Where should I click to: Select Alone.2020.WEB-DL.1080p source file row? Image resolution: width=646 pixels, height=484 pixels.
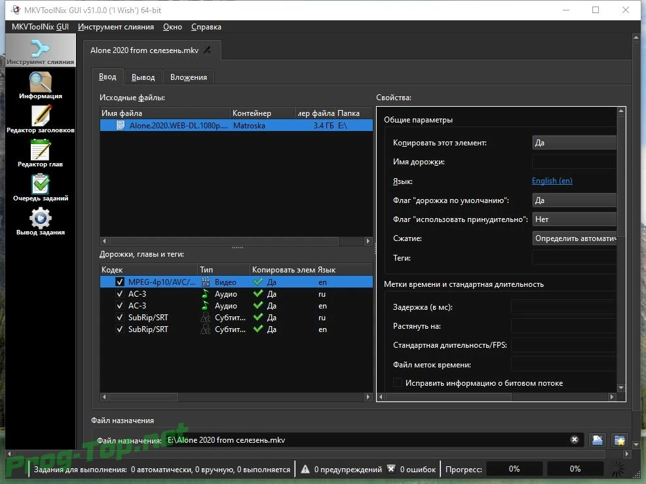[236, 125]
